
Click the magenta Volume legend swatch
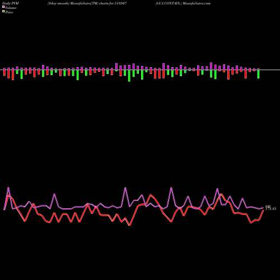3,7
